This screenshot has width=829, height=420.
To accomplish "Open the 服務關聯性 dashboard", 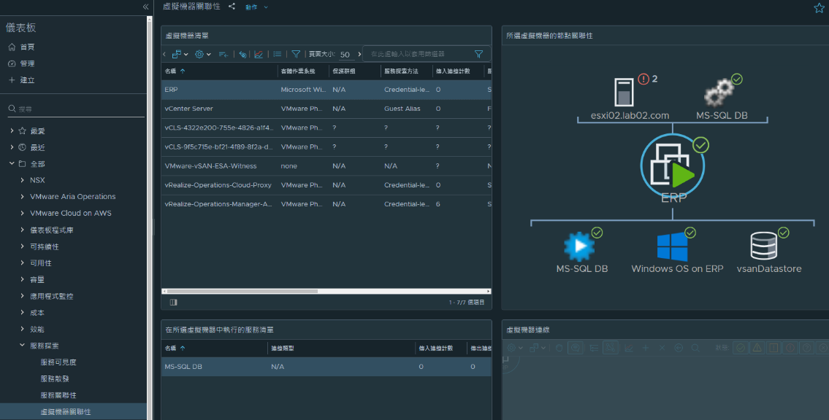I will click(x=58, y=395).
